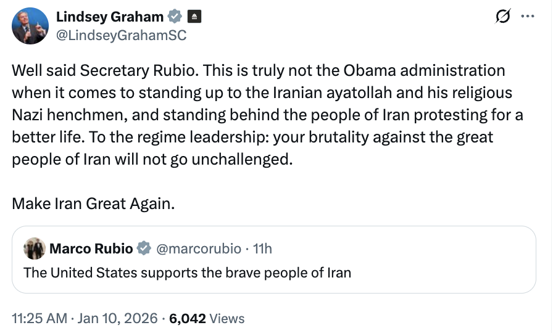553x333 pixels.
Task: Open Lindsey Graham's profile picture
Action: click(x=30, y=26)
